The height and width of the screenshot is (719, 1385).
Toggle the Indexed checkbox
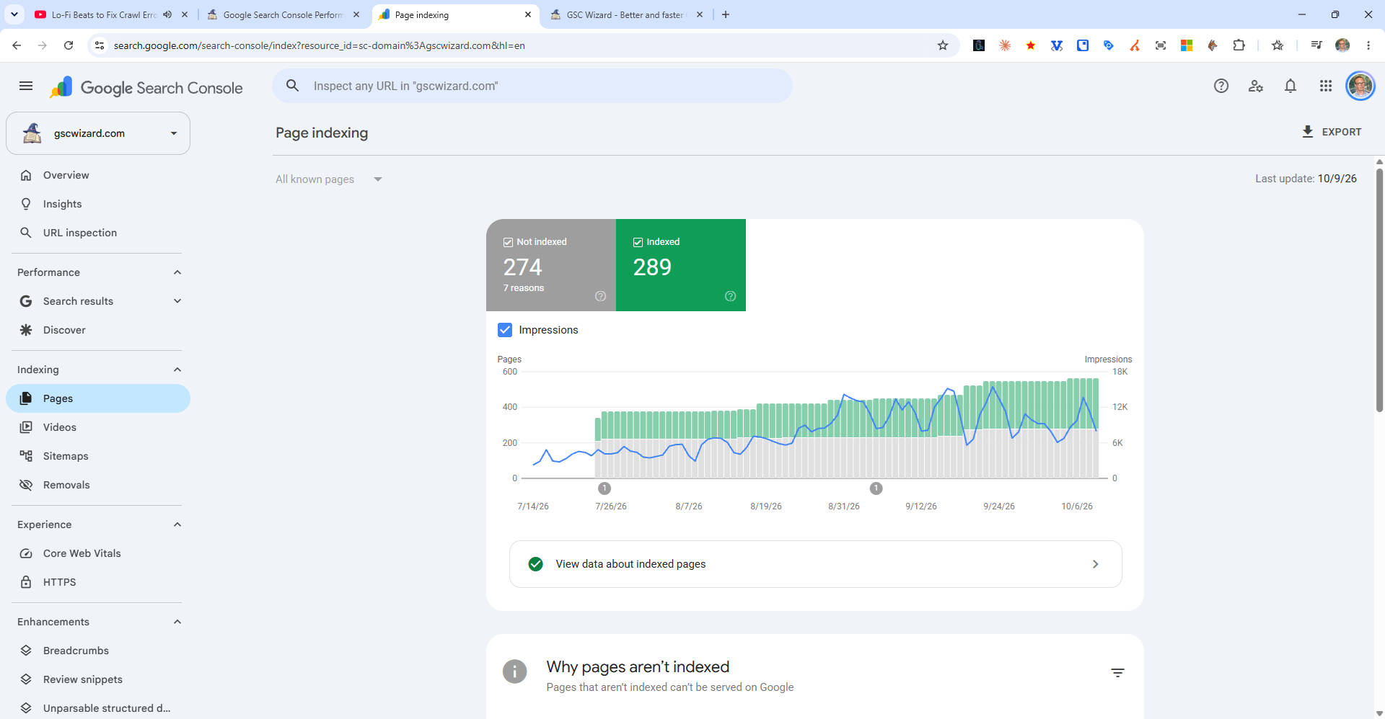[x=638, y=242]
